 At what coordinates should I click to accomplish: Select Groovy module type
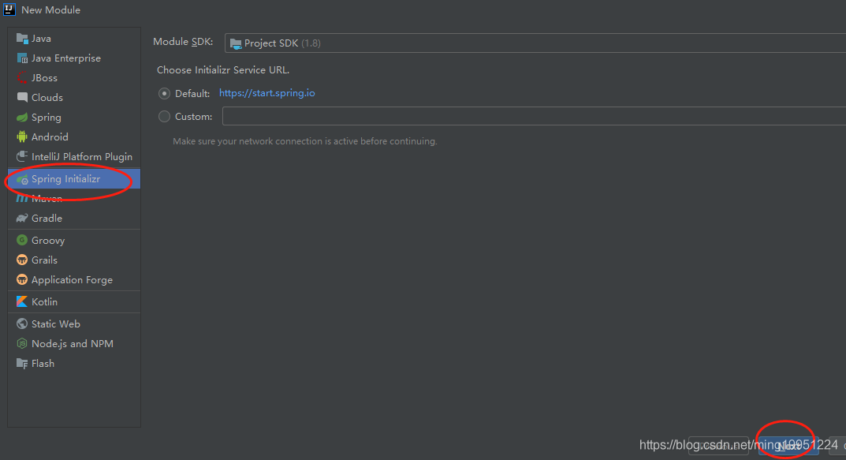[x=47, y=240]
